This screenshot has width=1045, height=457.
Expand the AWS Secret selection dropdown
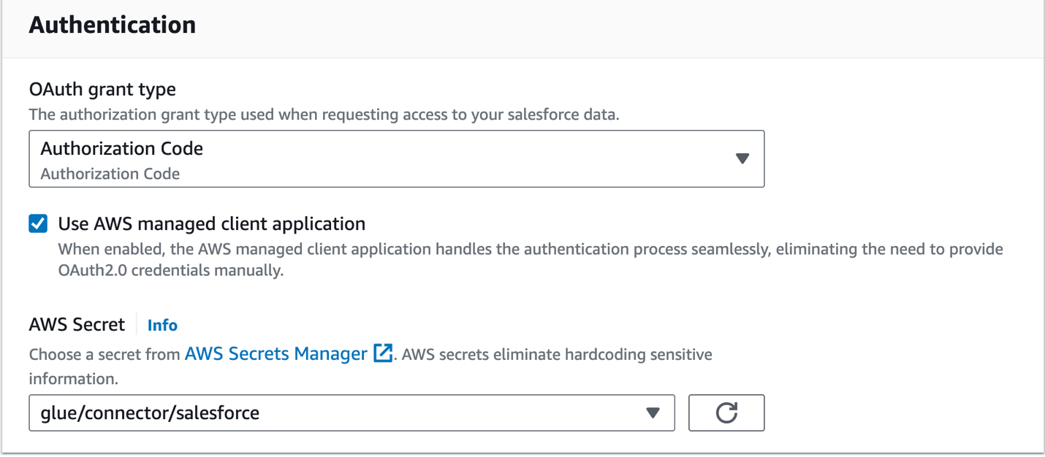coord(351,413)
